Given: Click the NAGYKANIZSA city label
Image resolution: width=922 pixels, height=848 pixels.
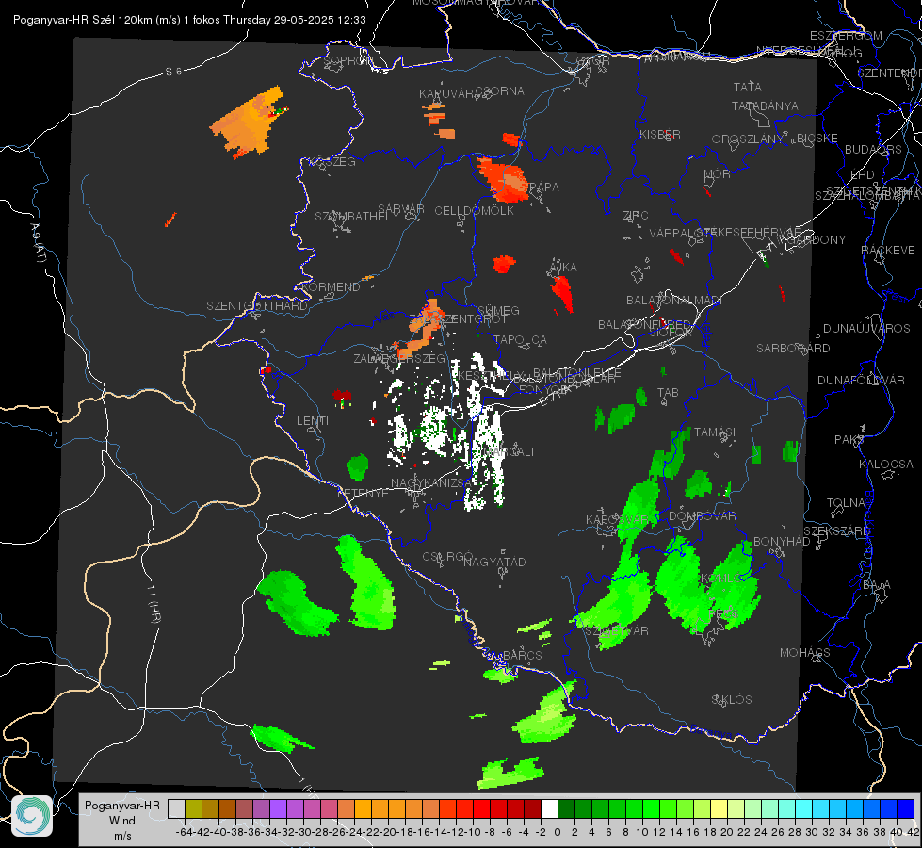Looking at the screenshot, I should 431,483.
